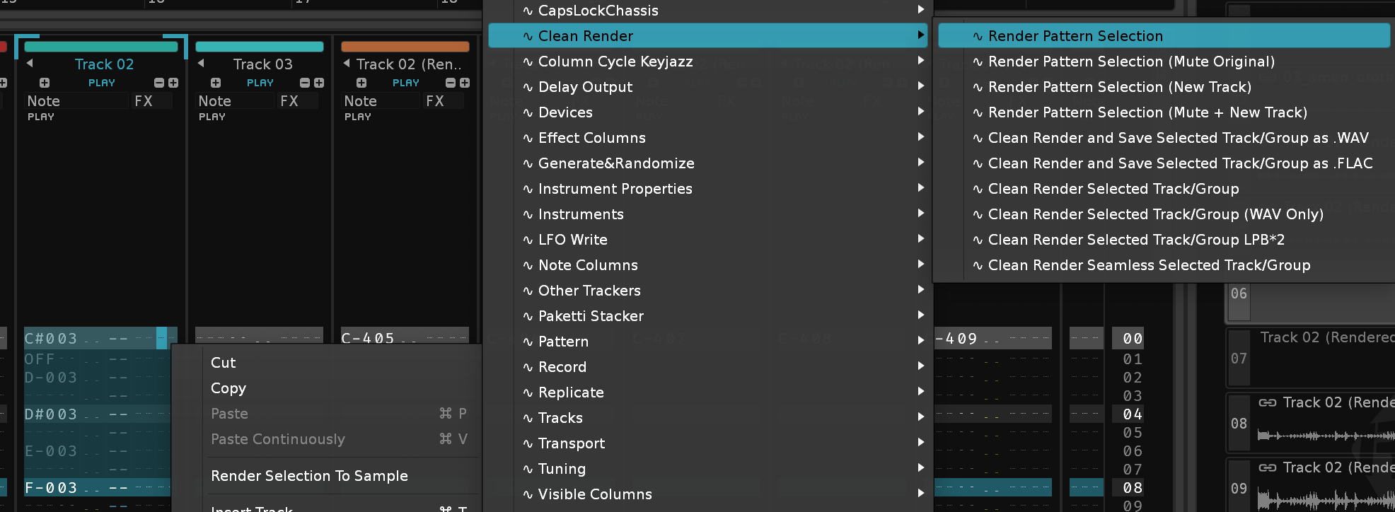Add a note column to Track 03
The width and height of the screenshot is (1395, 512).
pyautogui.click(x=216, y=83)
